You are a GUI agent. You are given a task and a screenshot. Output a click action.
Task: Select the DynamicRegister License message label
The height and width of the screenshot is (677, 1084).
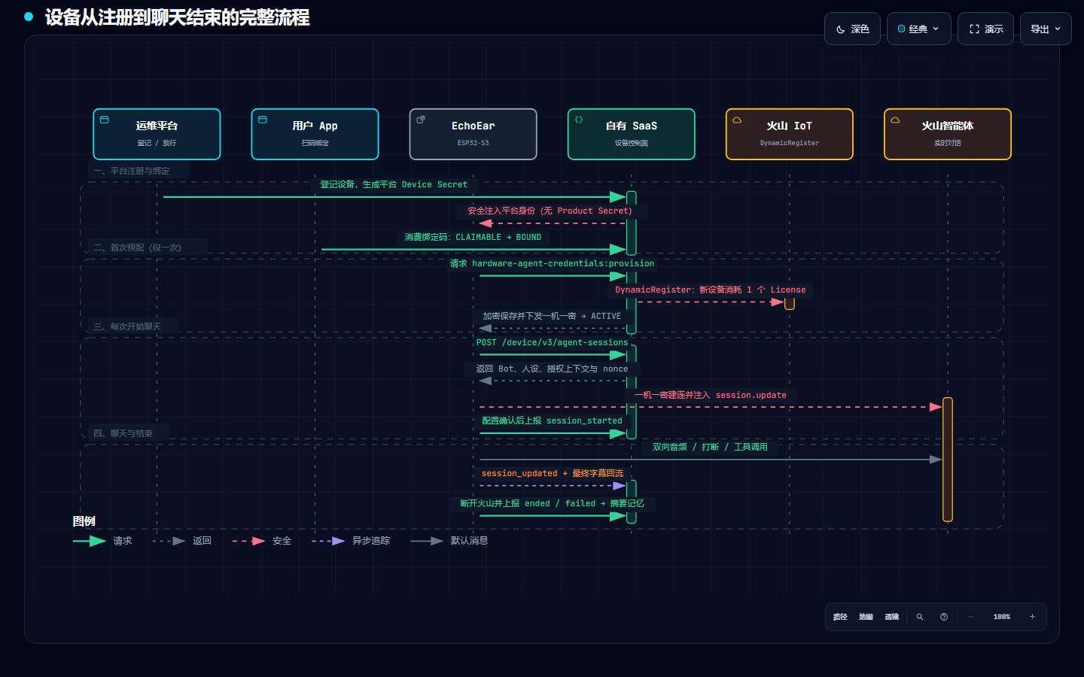tap(711, 290)
